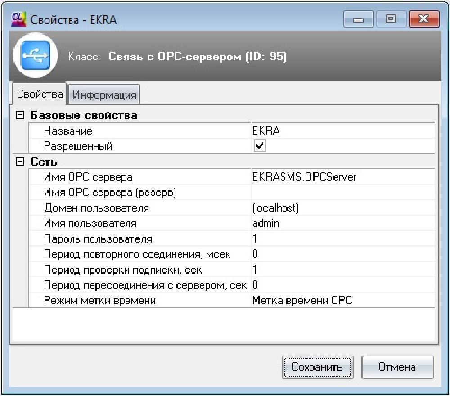450x396 pixels.
Task: Select the admin username value
Action: tap(343, 224)
